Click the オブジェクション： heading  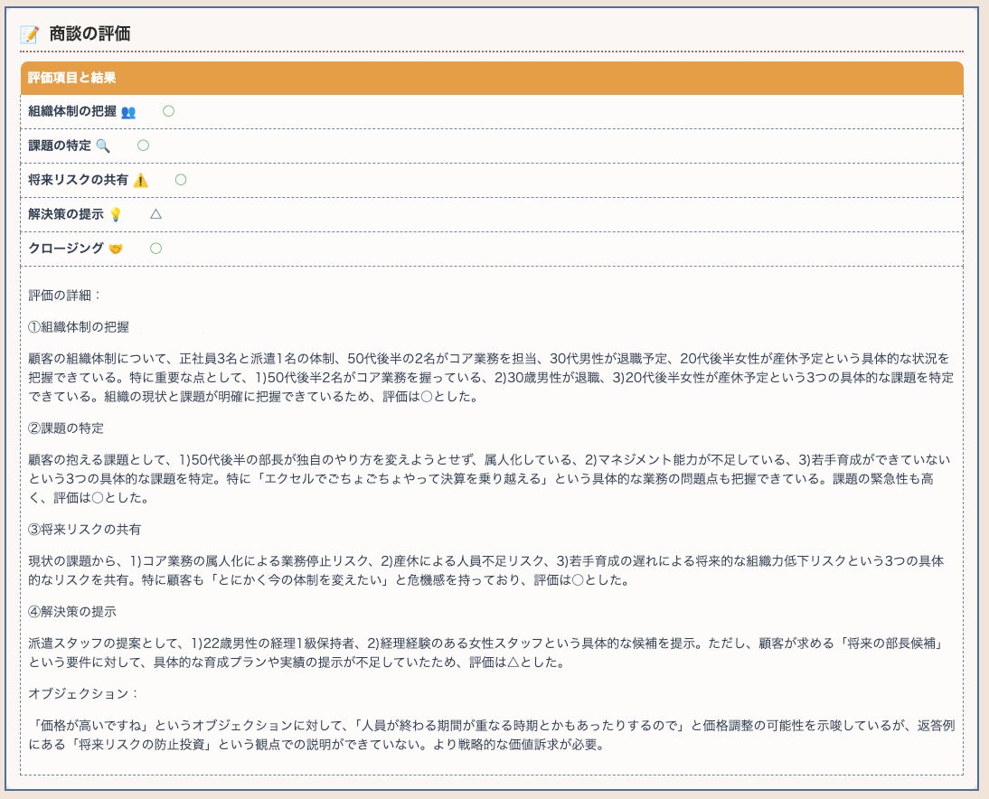(x=83, y=693)
